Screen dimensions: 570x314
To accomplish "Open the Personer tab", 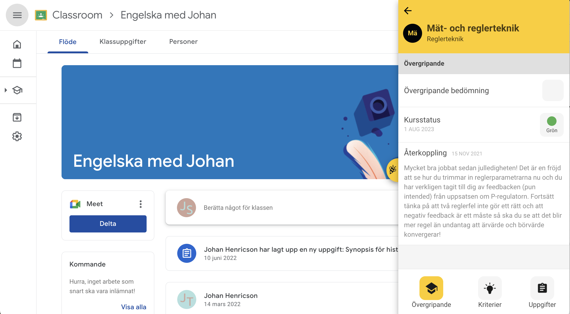I will 183,41.
